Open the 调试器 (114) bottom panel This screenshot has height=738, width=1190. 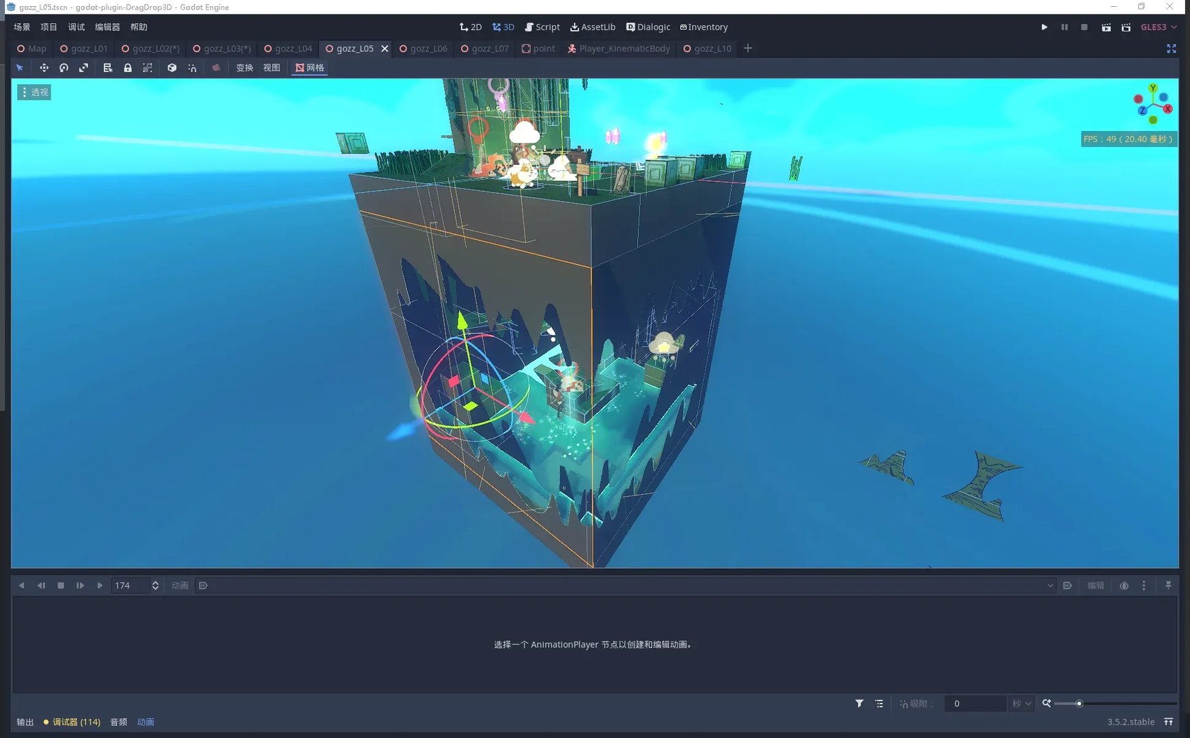point(72,722)
